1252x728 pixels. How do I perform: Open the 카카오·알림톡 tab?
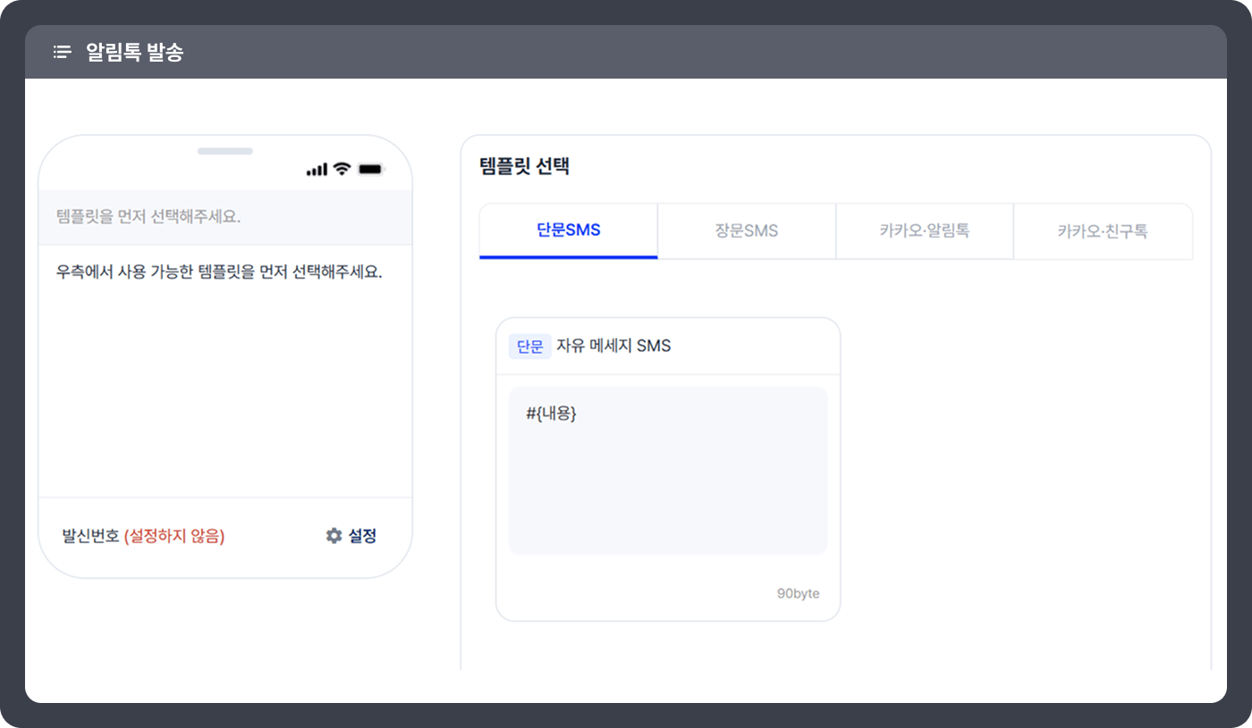[x=924, y=230]
